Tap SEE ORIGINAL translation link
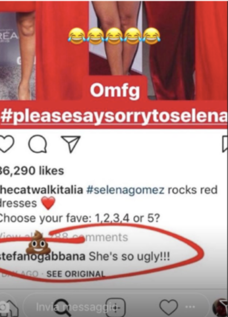Image resolution: width=228 pixels, height=317 pixels. pyautogui.click(x=76, y=274)
